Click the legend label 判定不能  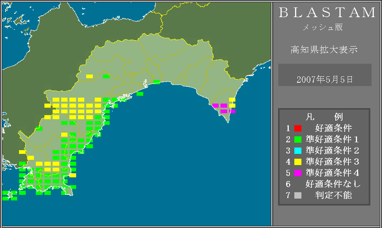(x=334, y=195)
